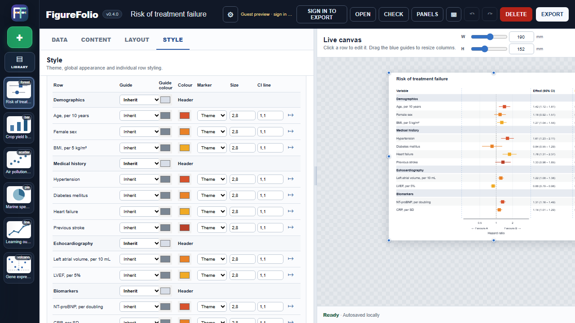Open Marker dropdown for Hypertension row

(x=212, y=179)
